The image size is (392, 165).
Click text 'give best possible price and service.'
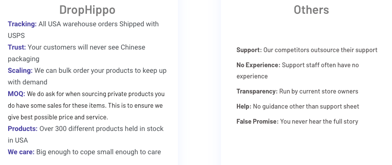(x=58, y=117)
